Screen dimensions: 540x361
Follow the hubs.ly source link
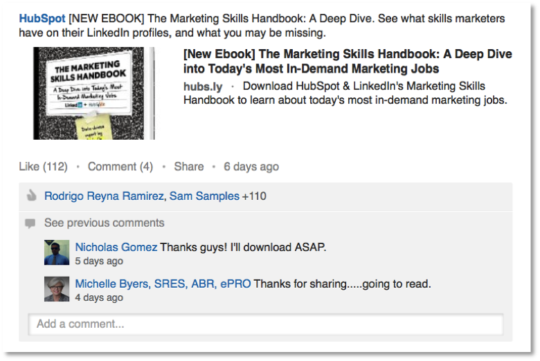point(203,86)
